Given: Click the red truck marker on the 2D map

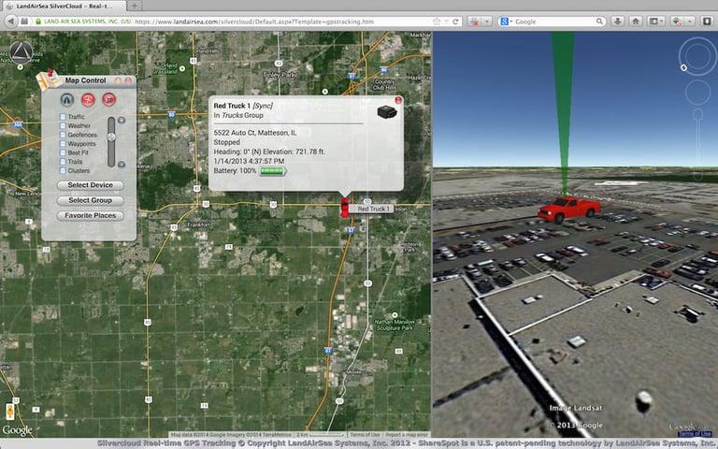Looking at the screenshot, I should pyautogui.click(x=345, y=208).
